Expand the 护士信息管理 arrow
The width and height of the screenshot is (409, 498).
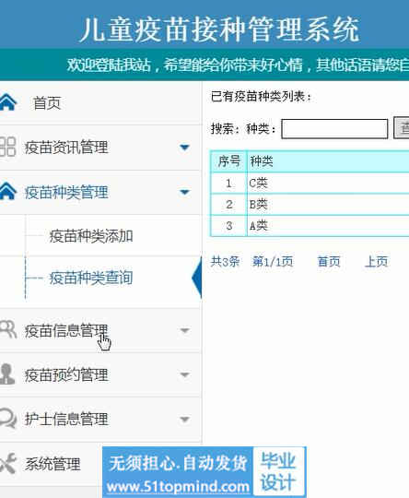point(184,419)
